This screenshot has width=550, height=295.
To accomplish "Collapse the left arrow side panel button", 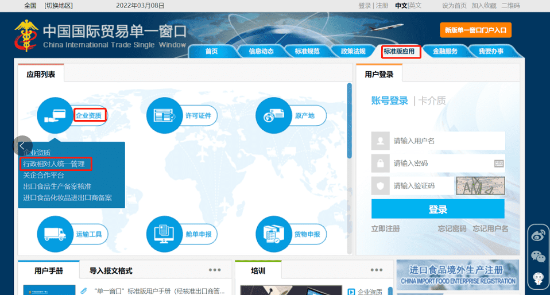I will coord(22,146).
